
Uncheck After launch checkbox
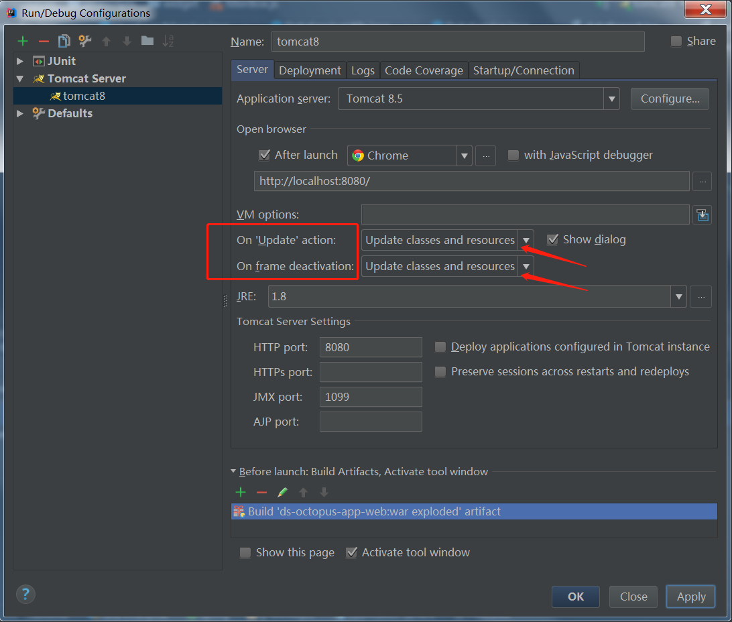coord(264,155)
